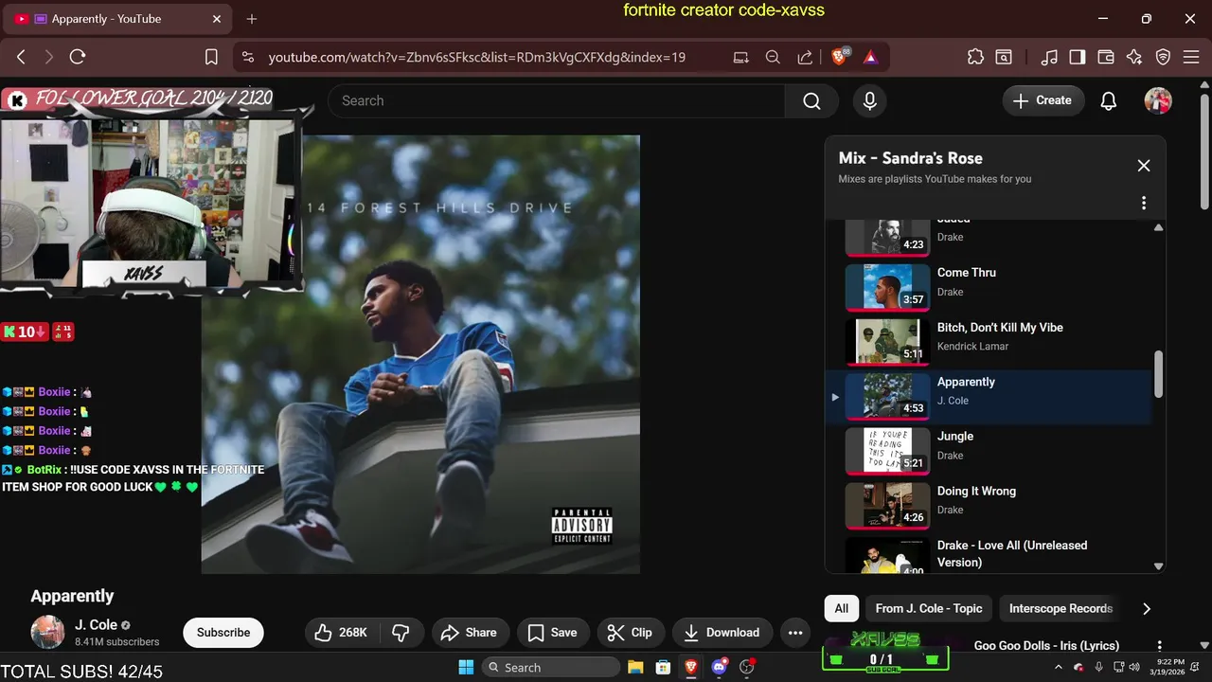Click the taskbar Search box
The image size is (1212, 682).
(x=551, y=667)
